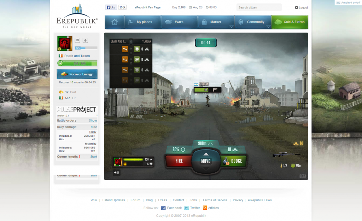Open the player avatar profile picture
Viewport: 362px width, 221px height.
click(x=65, y=43)
